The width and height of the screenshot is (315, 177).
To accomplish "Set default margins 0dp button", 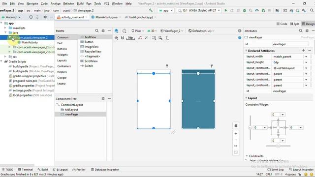I will point(130,38).
